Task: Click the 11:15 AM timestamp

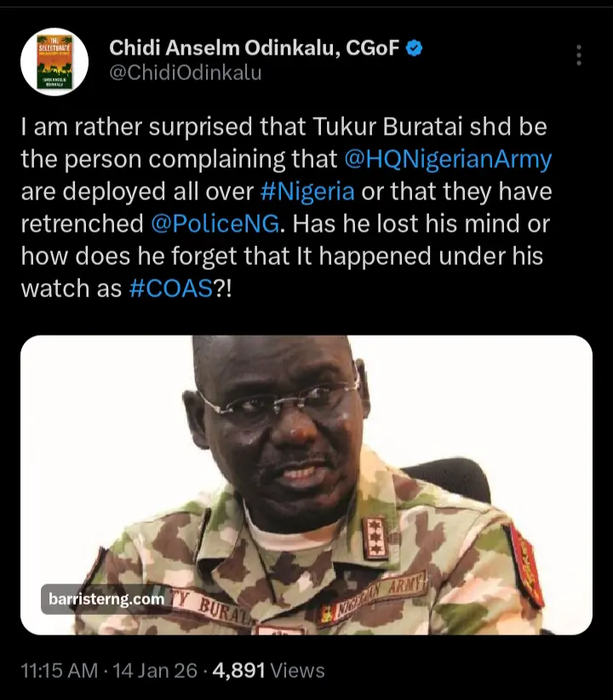Action: (58, 670)
